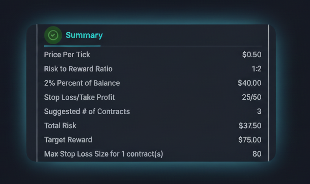Click the $0.50 price per tick value

[x=252, y=55]
